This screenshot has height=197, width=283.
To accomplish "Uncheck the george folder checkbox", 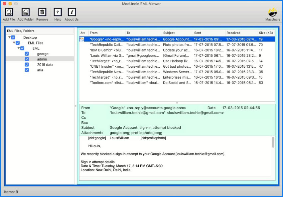I will (x=27, y=54).
